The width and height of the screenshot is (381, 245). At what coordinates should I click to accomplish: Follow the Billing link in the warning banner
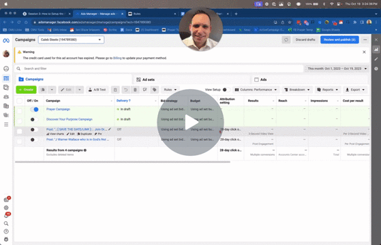(117, 59)
